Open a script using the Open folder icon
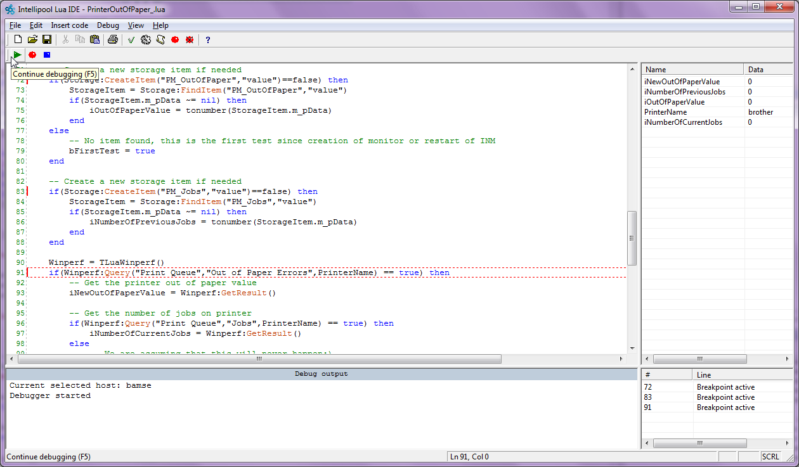 32,39
